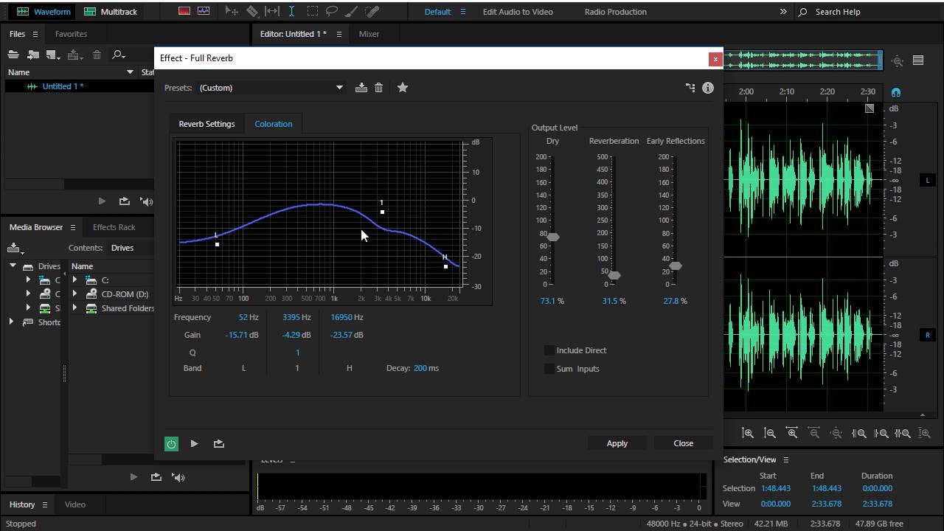
Task: Expand CD-ROM (D:) item
Action: [x=74, y=294]
